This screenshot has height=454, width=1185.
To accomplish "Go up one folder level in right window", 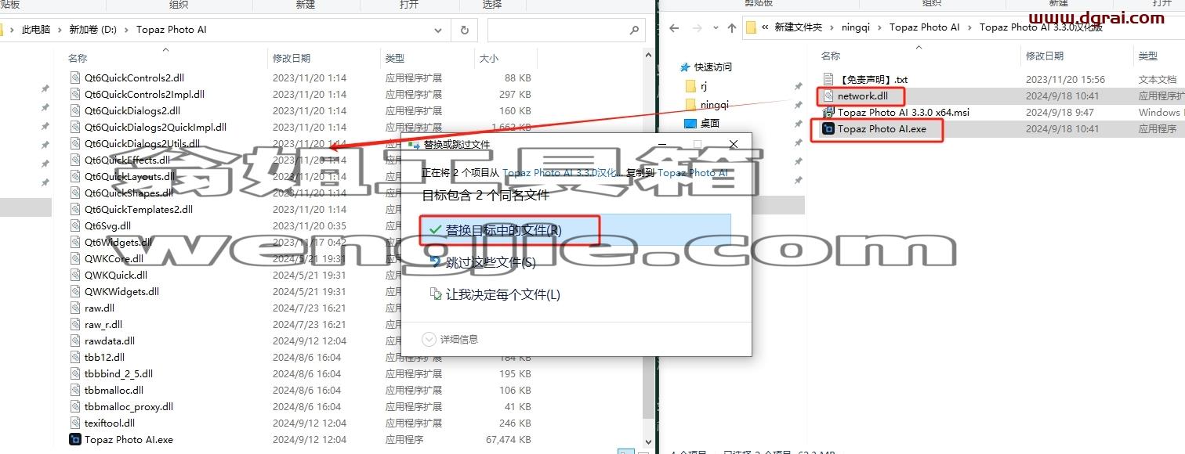I will click(x=731, y=27).
